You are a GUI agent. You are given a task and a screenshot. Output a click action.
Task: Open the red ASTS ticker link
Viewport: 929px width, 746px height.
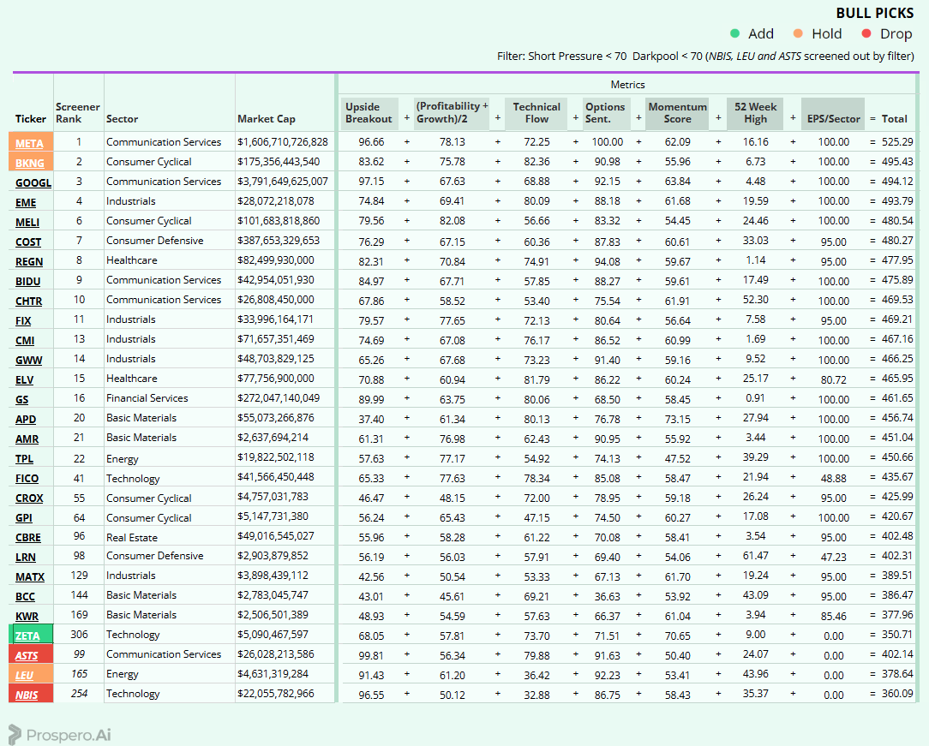(26, 655)
